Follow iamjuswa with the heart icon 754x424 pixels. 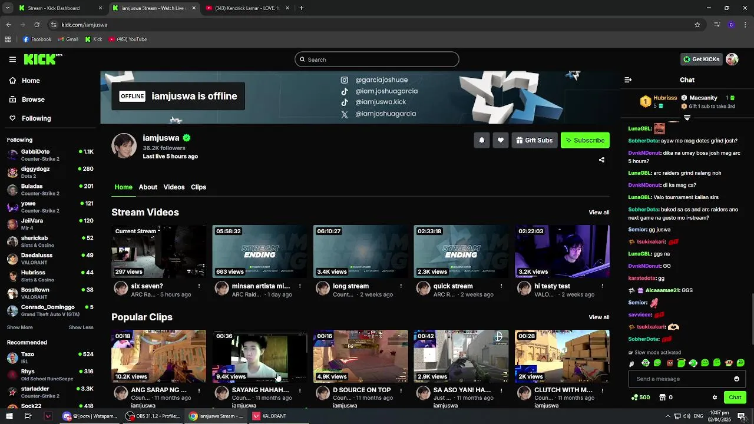(501, 140)
